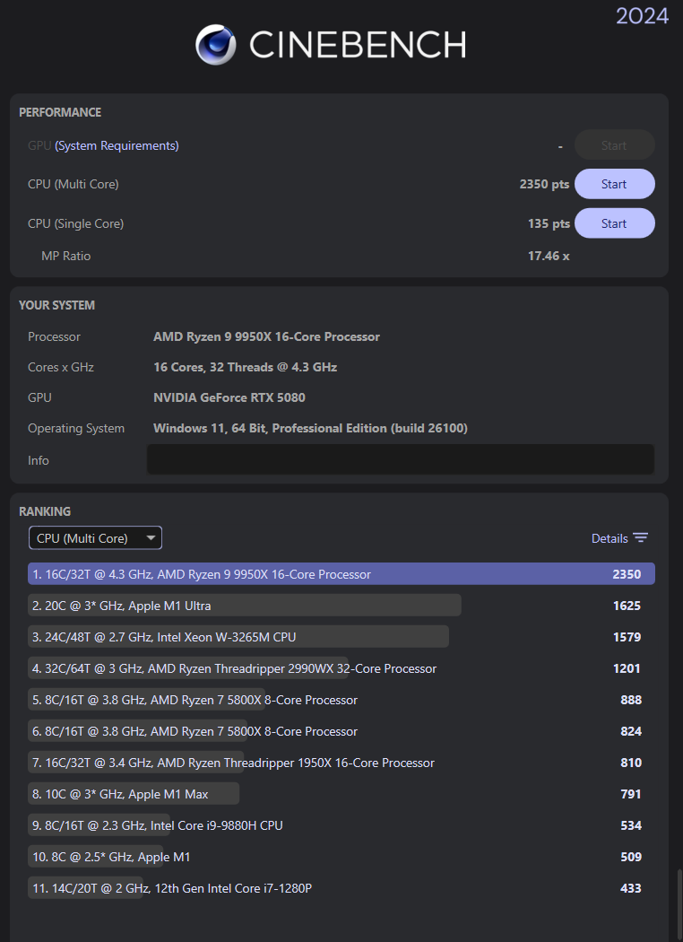This screenshot has height=942, width=683.
Task: Click the dropdown arrow on the ranking selector
Action: [x=151, y=537]
